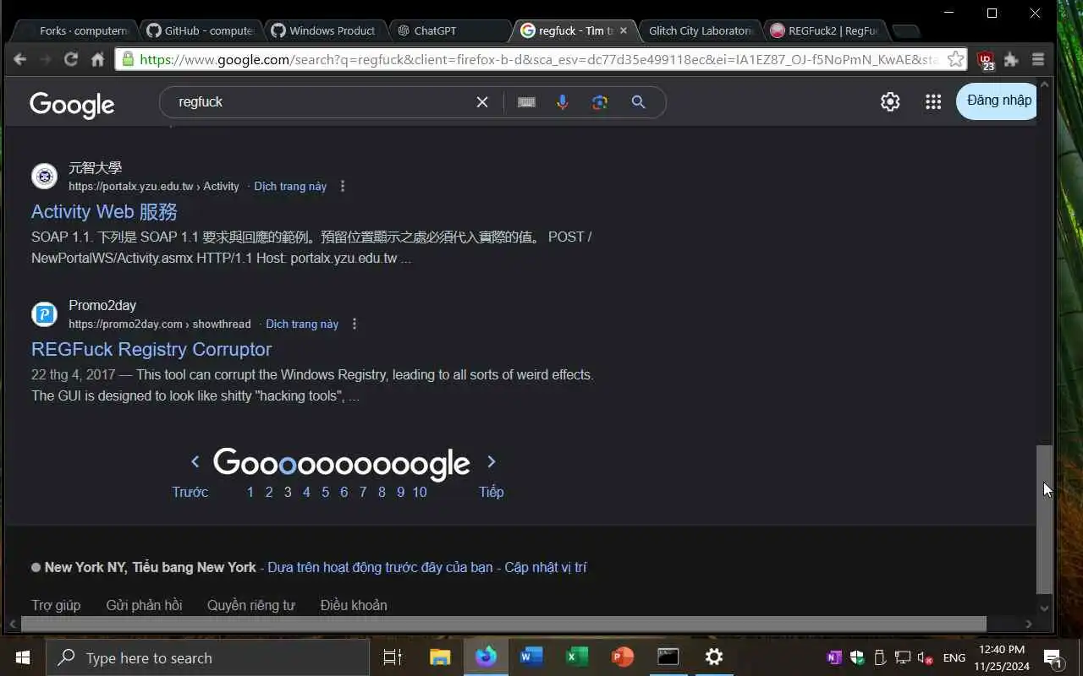Go to the next results page (Tiếp)
The width and height of the screenshot is (1083, 676).
click(x=492, y=492)
